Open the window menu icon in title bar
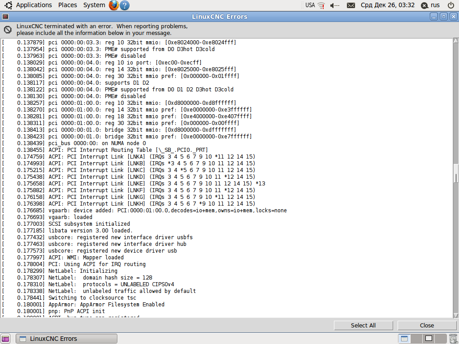This screenshot has height=344, width=459. pos(5,17)
